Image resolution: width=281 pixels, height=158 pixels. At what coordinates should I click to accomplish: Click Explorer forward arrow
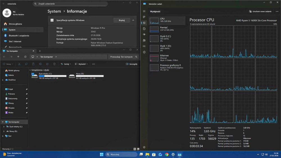tap(11, 57)
